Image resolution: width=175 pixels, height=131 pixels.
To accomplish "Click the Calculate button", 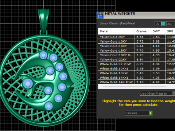I will [x=139, y=113].
